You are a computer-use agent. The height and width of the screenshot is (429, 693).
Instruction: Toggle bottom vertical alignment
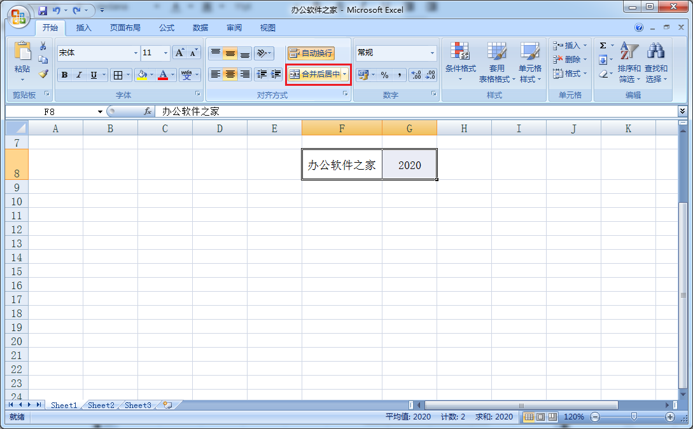click(x=245, y=53)
